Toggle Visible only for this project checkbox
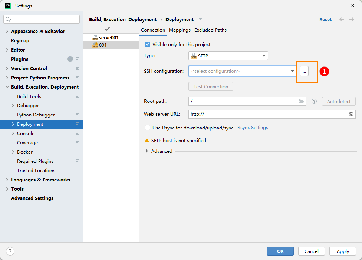 point(148,44)
